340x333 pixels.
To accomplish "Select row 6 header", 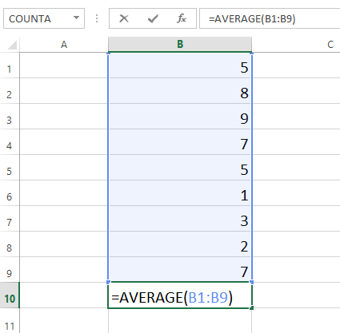I will point(10,193).
